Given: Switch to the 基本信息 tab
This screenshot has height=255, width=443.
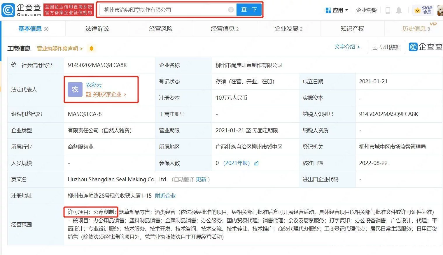Looking at the screenshot, I should point(33,29).
